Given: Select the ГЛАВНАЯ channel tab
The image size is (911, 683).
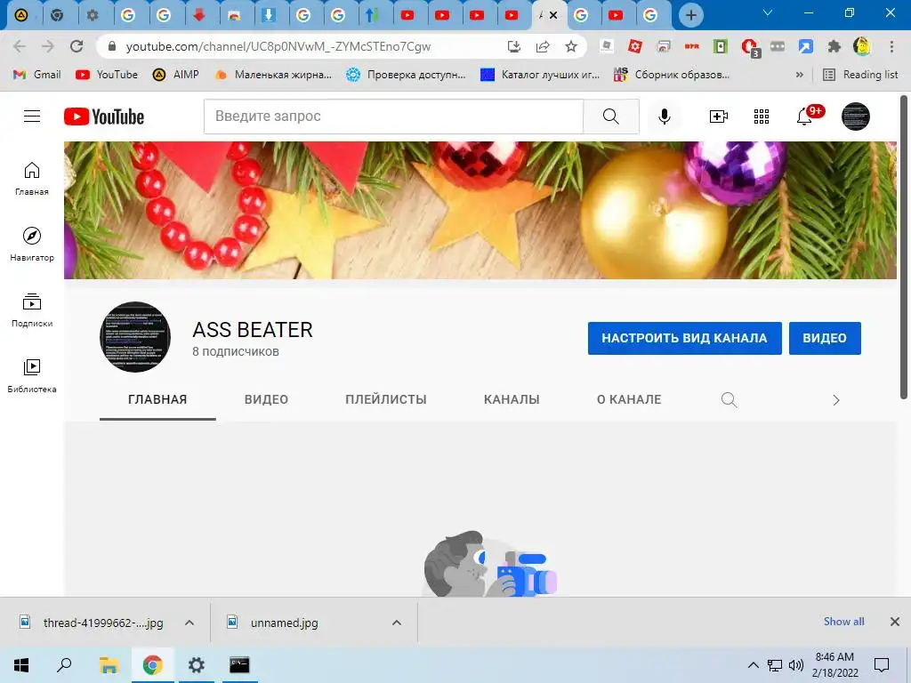Looking at the screenshot, I should [x=157, y=399].
